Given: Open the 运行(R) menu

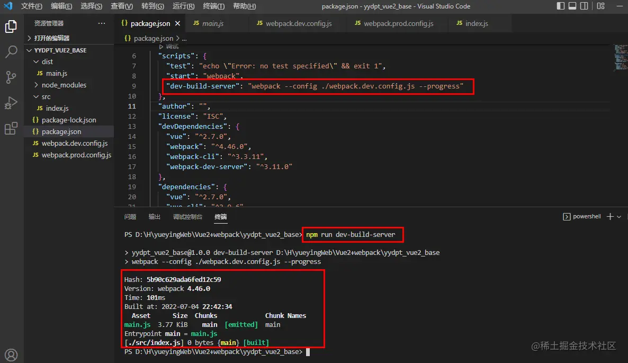Looking at the screenshot, I should [183, 6].
